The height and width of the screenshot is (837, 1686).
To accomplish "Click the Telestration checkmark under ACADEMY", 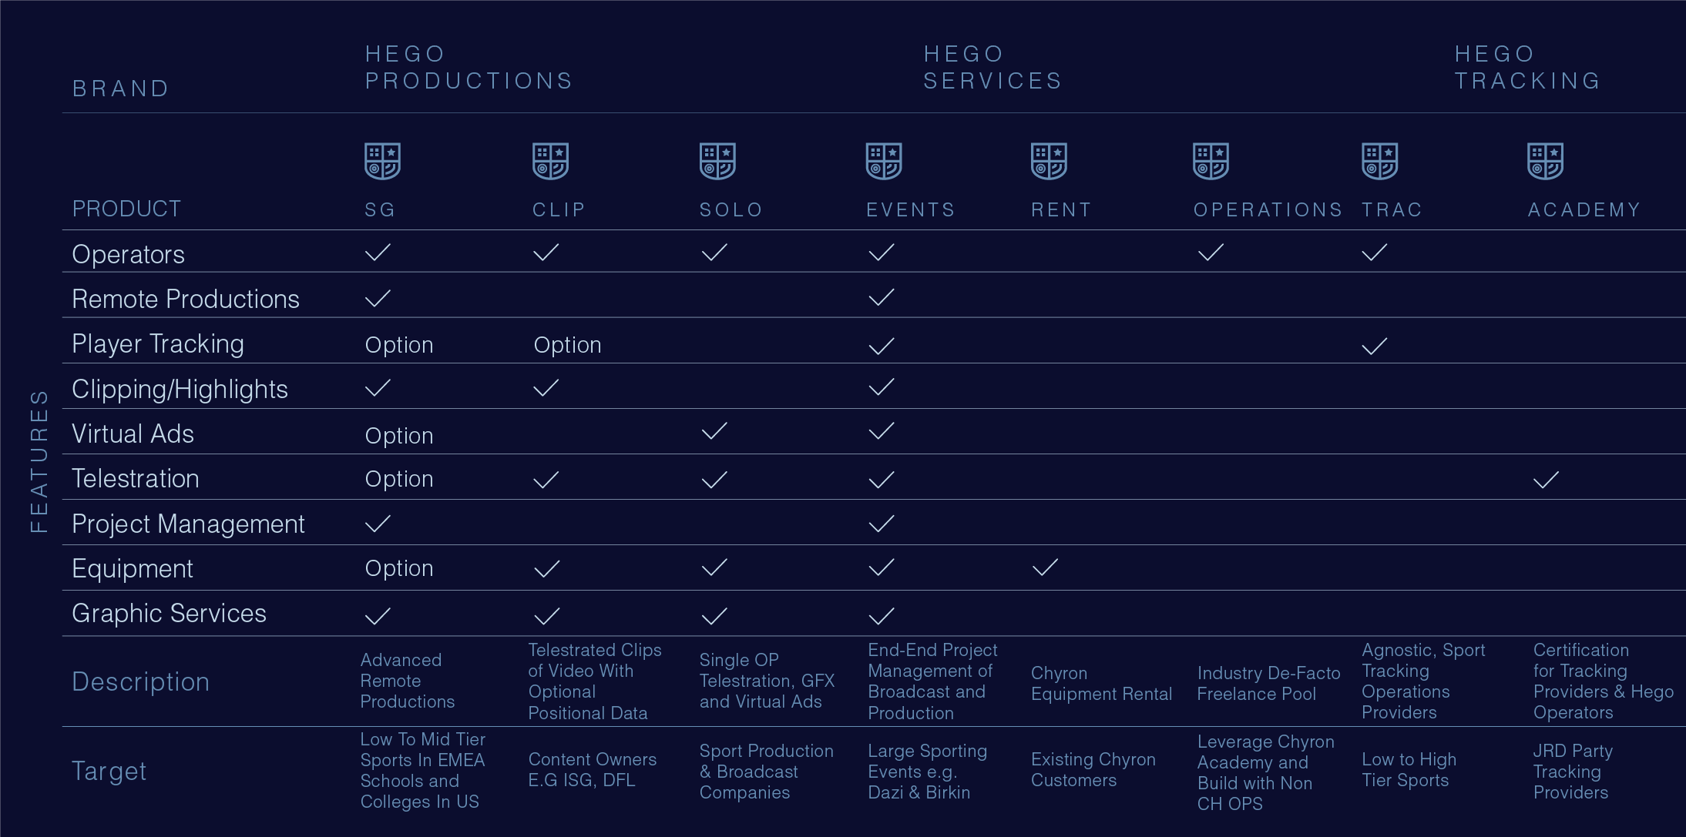I will click(1546, 480).
